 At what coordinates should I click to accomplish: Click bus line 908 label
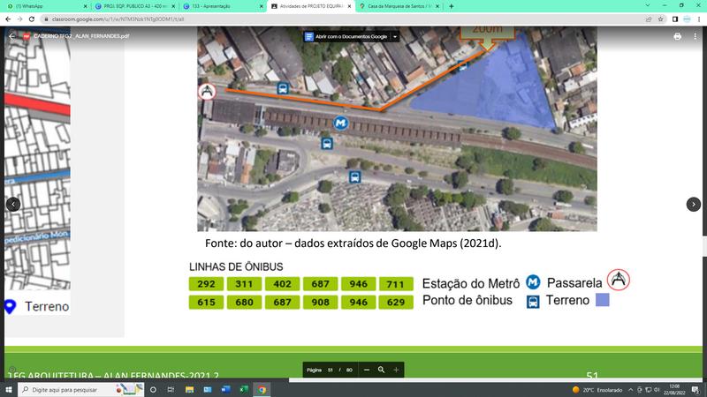(x=320, y=302)
